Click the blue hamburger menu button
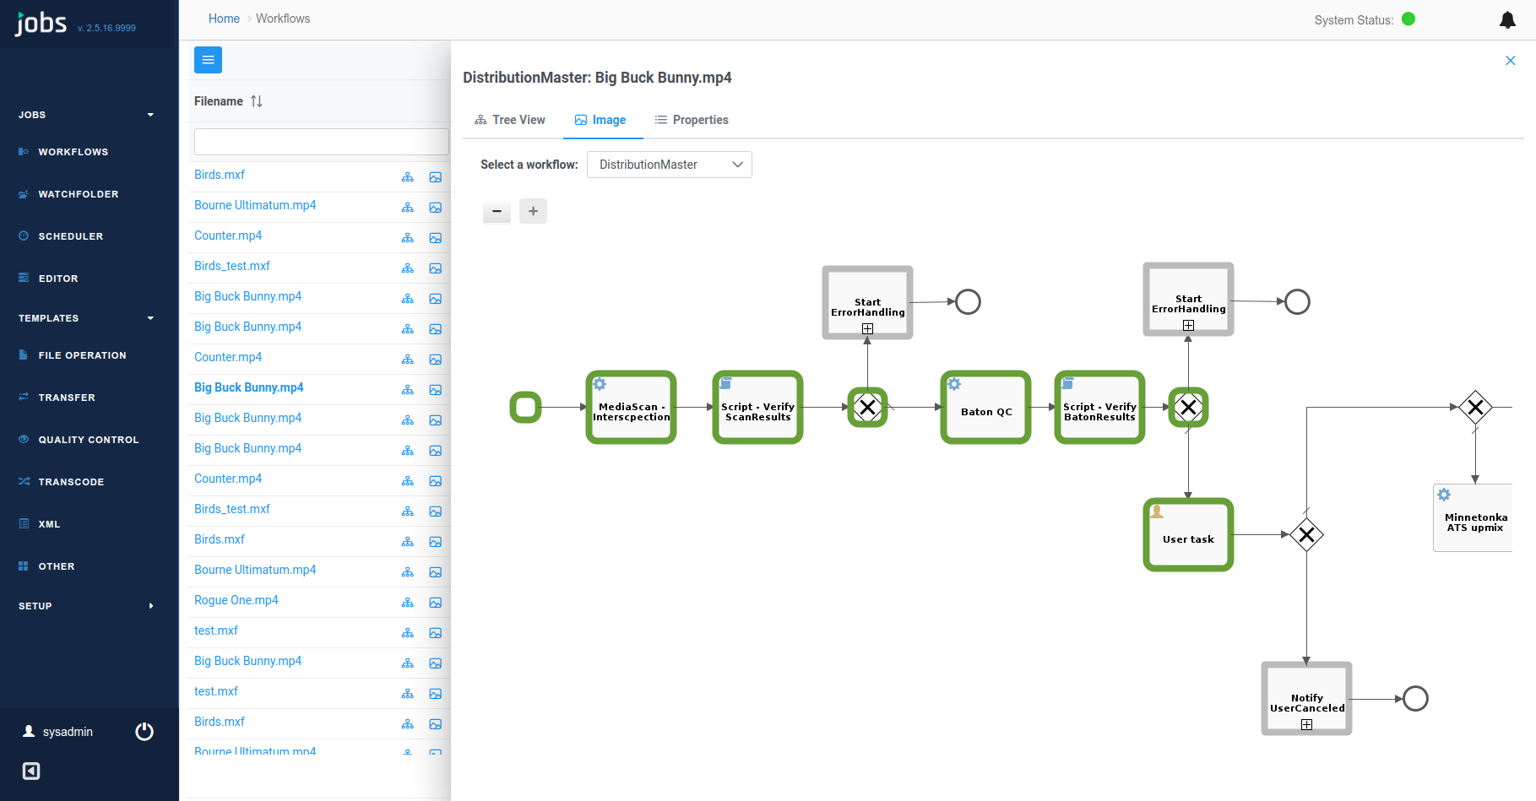The width and height of the screenshot is (1536, 801). pos(208,60)
